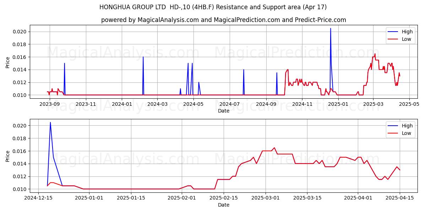Screen dimensions: 426x213
Task: Click the 2024-11 tick label
Action: pos(302,104)
